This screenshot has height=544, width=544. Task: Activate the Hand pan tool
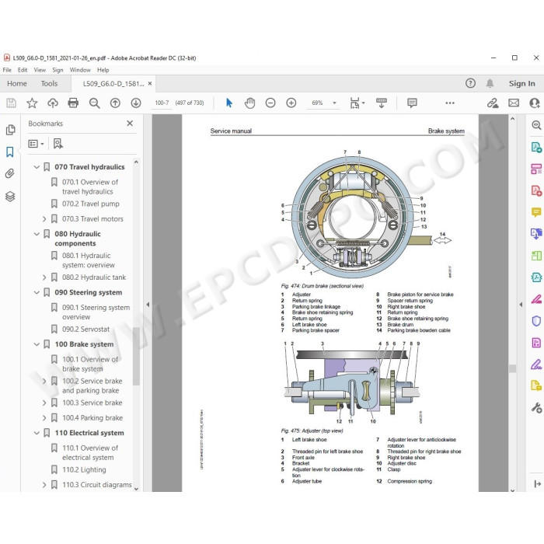coord(249,103)
